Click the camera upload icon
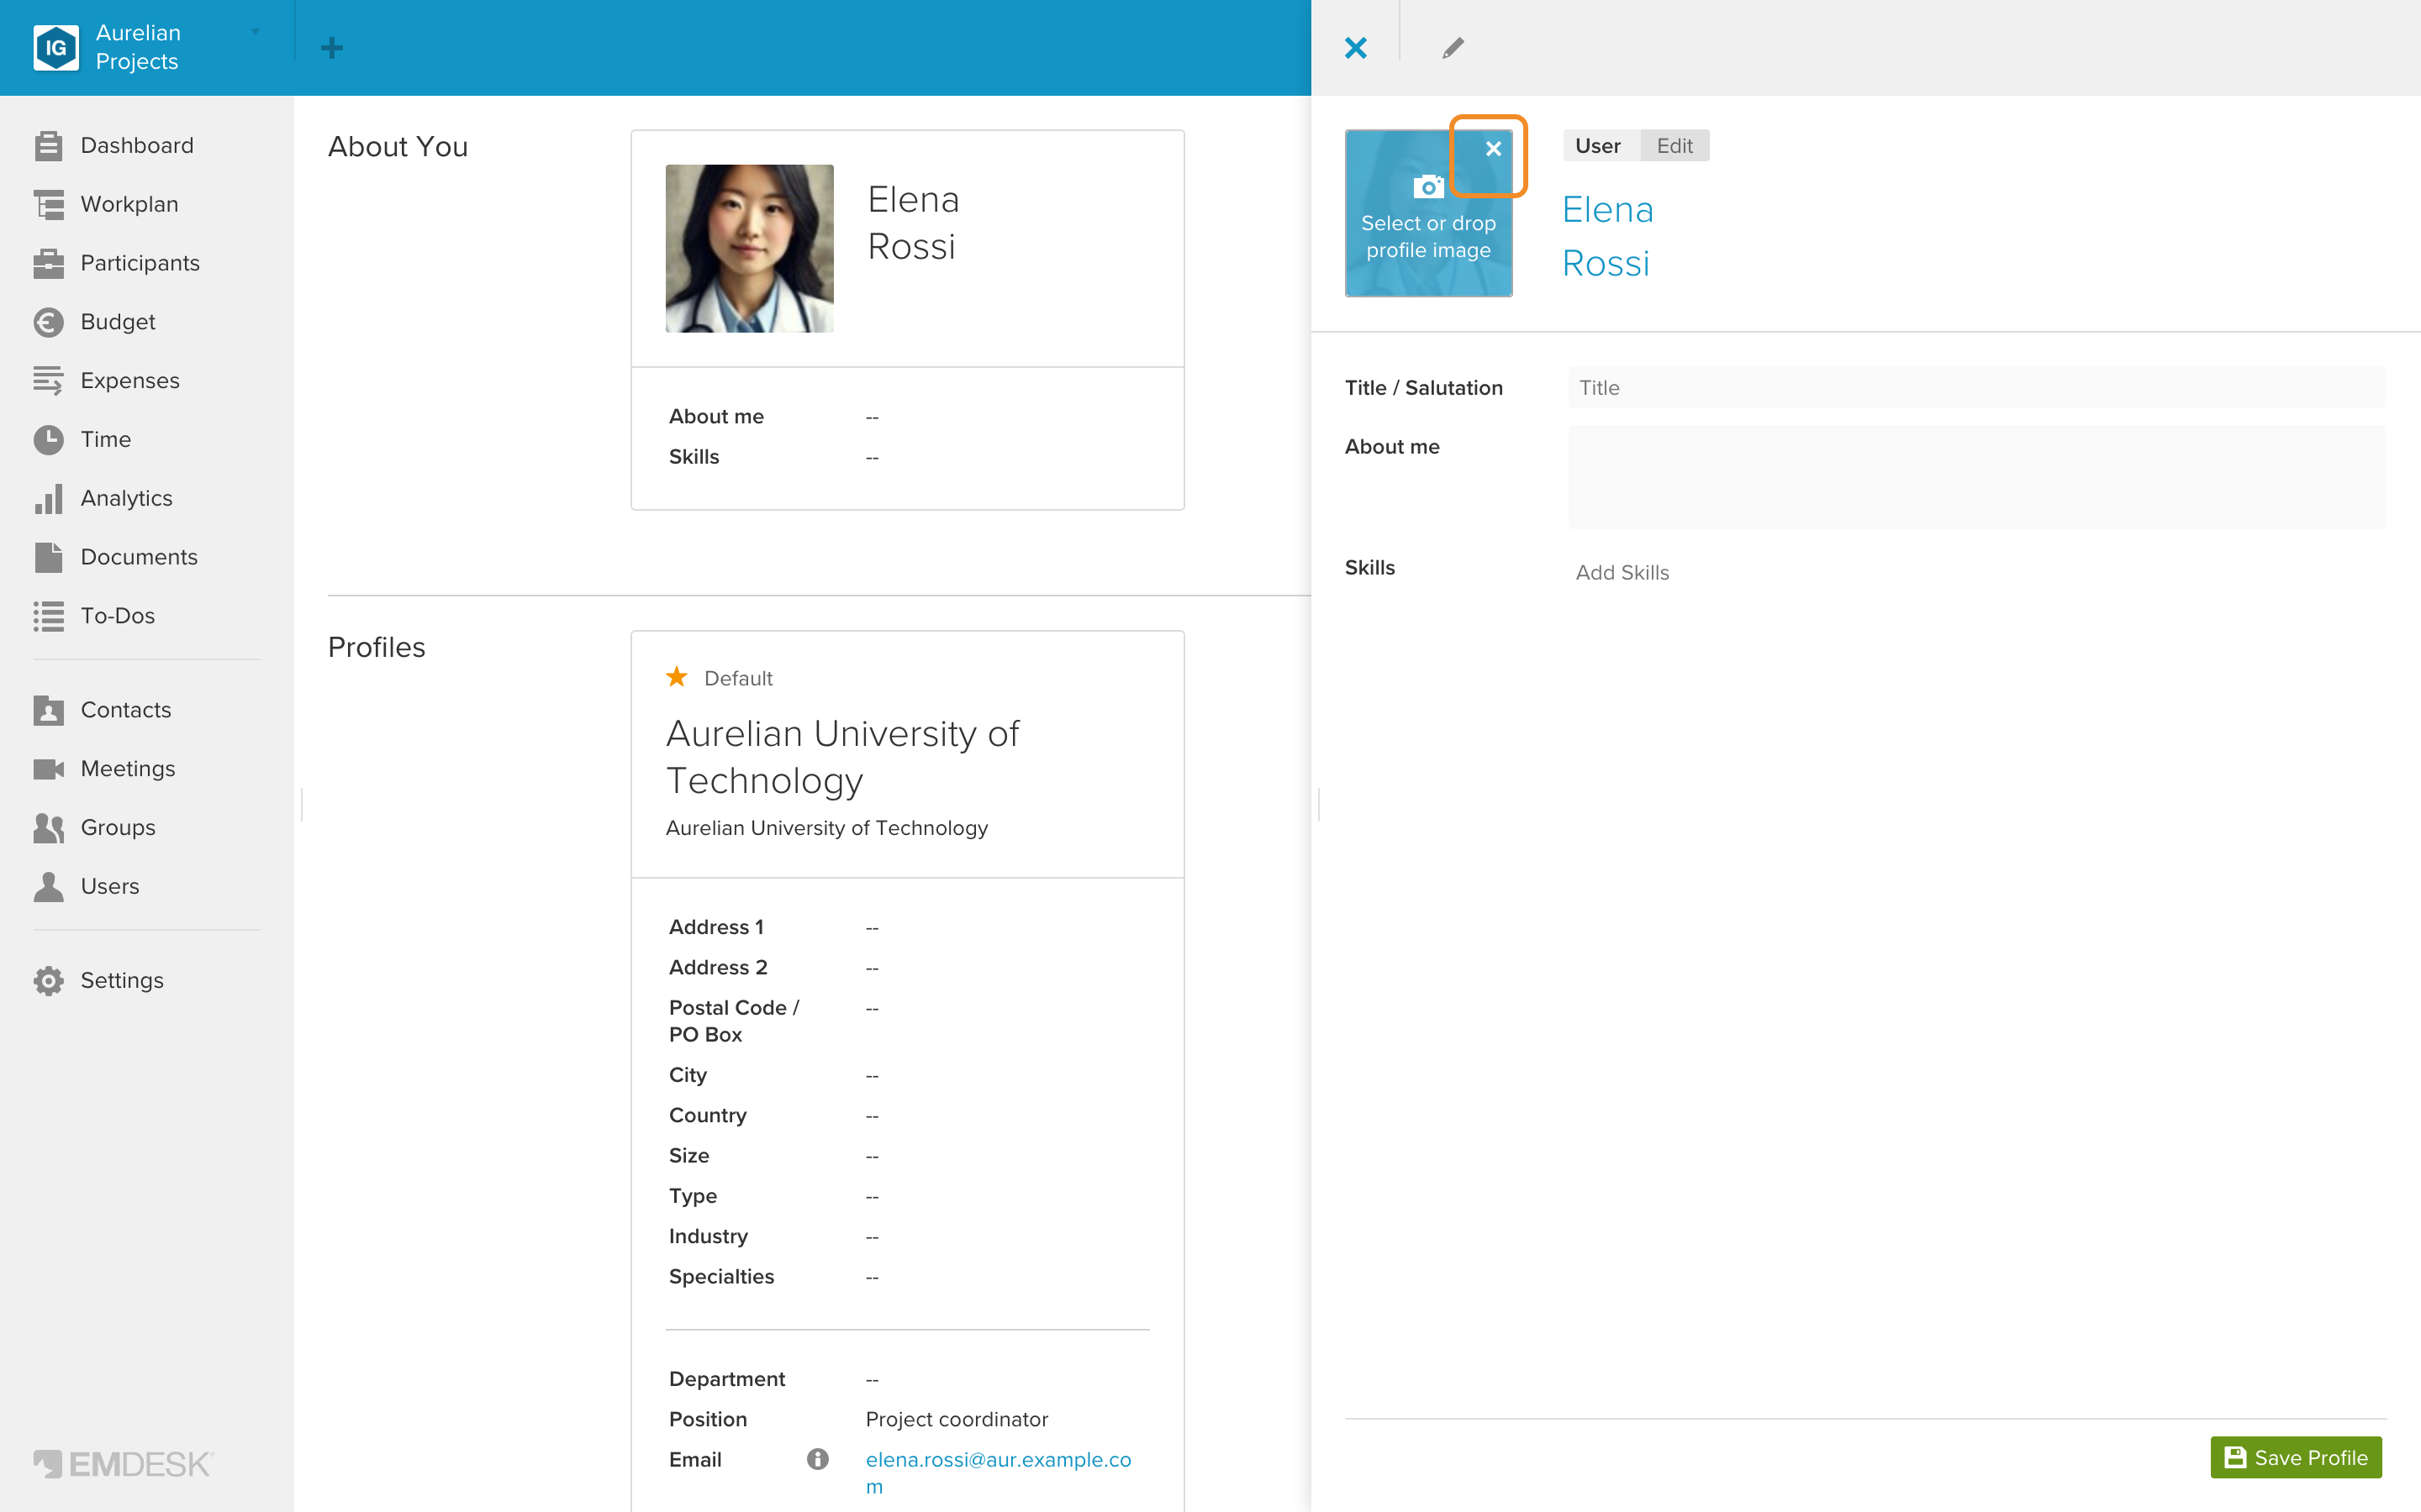2421x1512 pixels. (1428, 186)
